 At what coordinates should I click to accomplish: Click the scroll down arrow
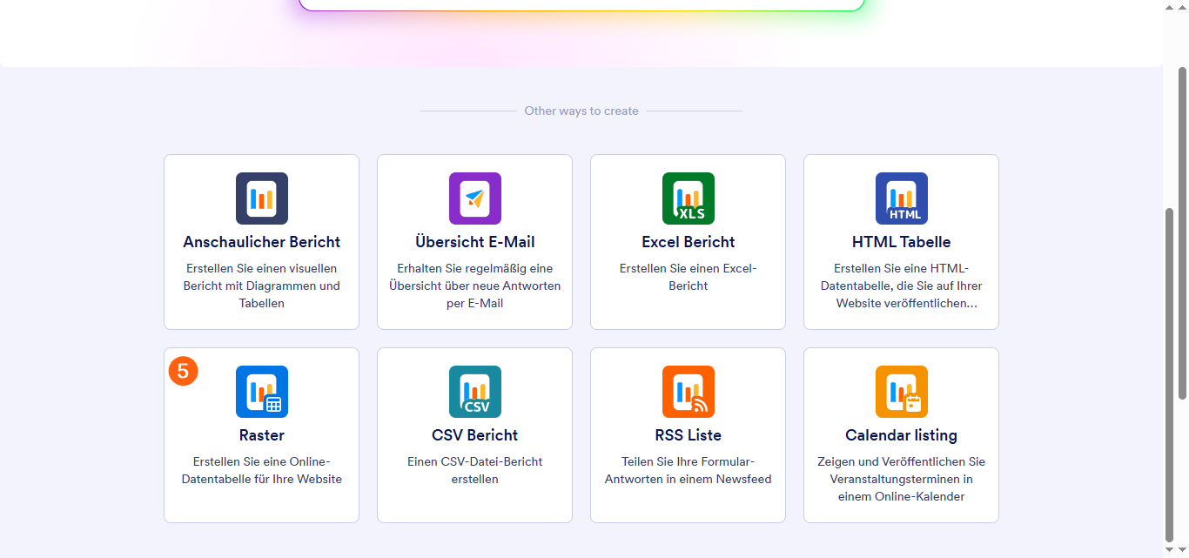(1170, 550)
